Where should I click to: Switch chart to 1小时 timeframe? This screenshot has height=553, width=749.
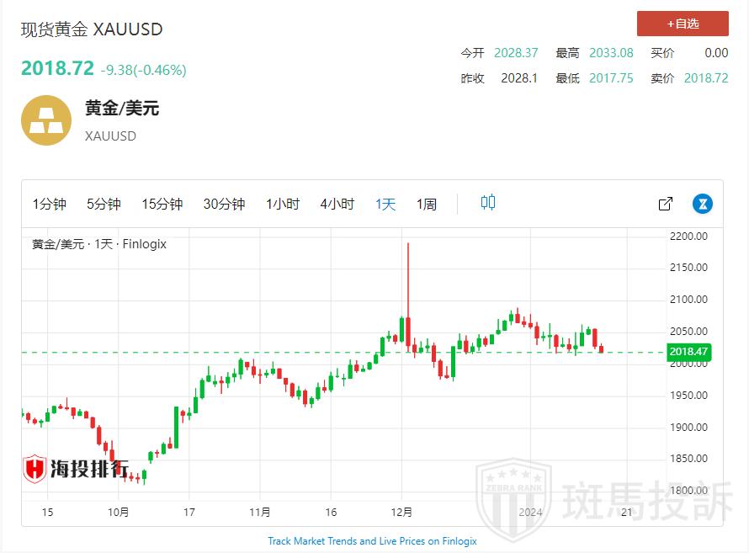click(x=283, y=204)
